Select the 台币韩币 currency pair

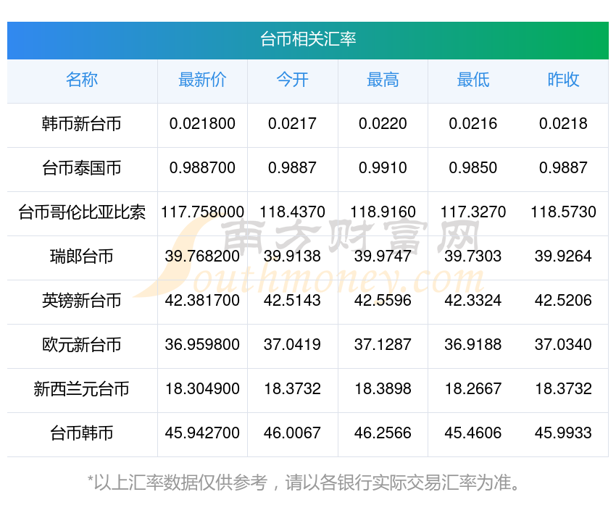click(82, 433)
